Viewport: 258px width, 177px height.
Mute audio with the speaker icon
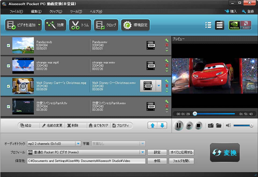pos(228,126)
